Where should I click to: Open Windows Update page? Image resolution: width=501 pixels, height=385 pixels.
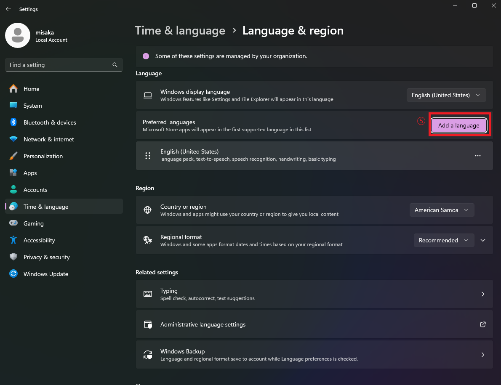(x=64, y=274)
